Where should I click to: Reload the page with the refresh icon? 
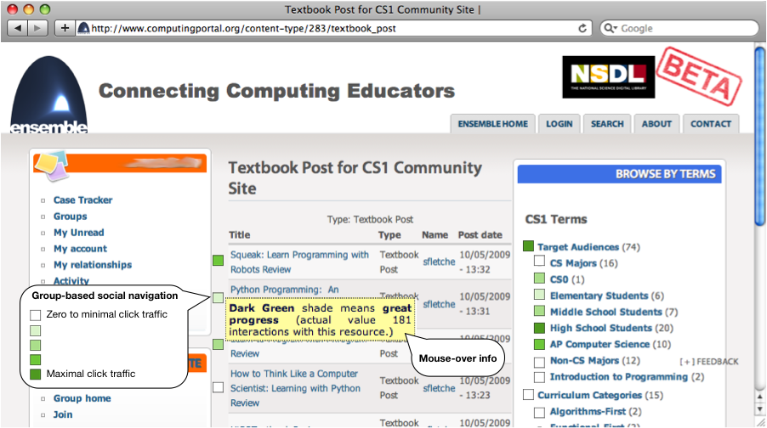click(x=582, y=28)
